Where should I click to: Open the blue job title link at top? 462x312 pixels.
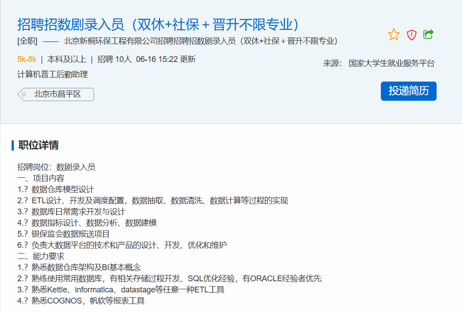point(158,24)
